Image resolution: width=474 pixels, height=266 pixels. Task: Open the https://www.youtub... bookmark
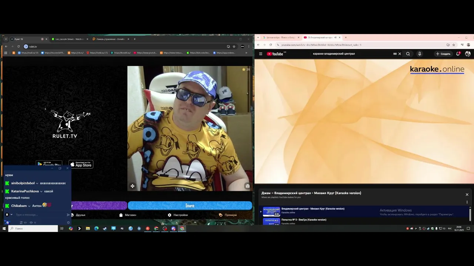[x=145, y=53]
